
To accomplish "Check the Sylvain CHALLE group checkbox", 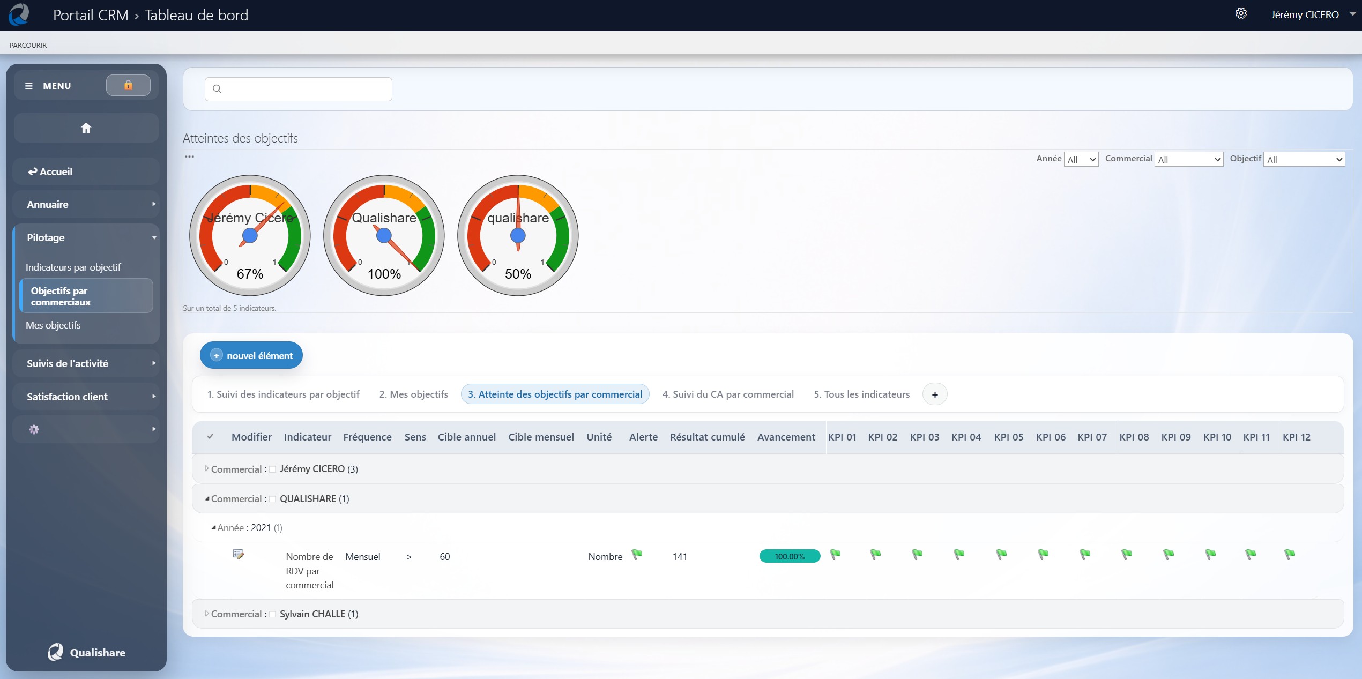I will point(273,614).
